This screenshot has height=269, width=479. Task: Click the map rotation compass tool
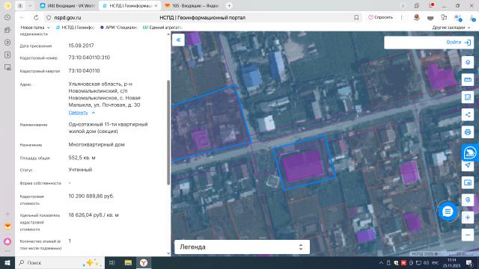[468, 200]
